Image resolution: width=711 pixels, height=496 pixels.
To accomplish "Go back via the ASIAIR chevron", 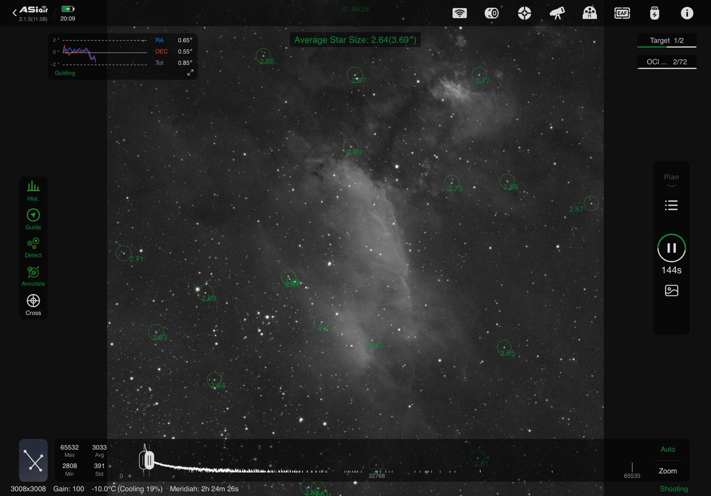I will [x=14, y=12].
